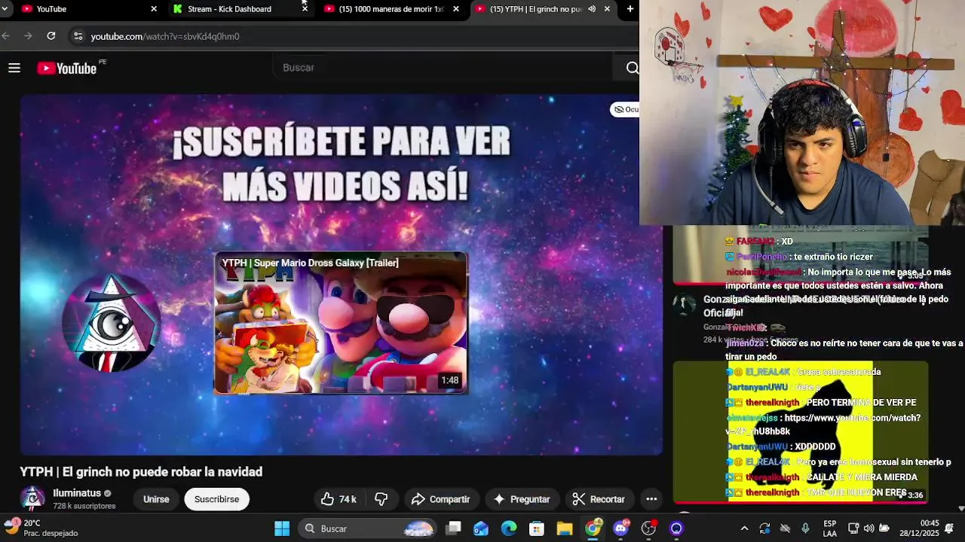Like the video with 74 k thumbs up
The height and width of the screenshot is (542, 965).
pyautogui.click(x=339, y=499)
